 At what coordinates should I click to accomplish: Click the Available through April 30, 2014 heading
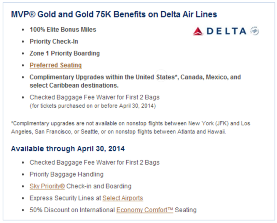click(x=68, y=149)
